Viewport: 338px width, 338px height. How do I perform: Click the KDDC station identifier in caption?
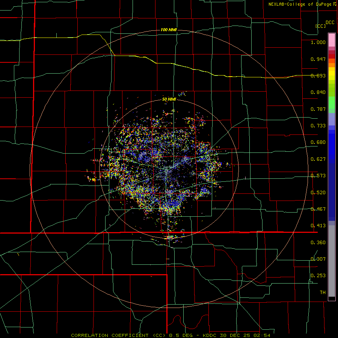coord(210,335)
